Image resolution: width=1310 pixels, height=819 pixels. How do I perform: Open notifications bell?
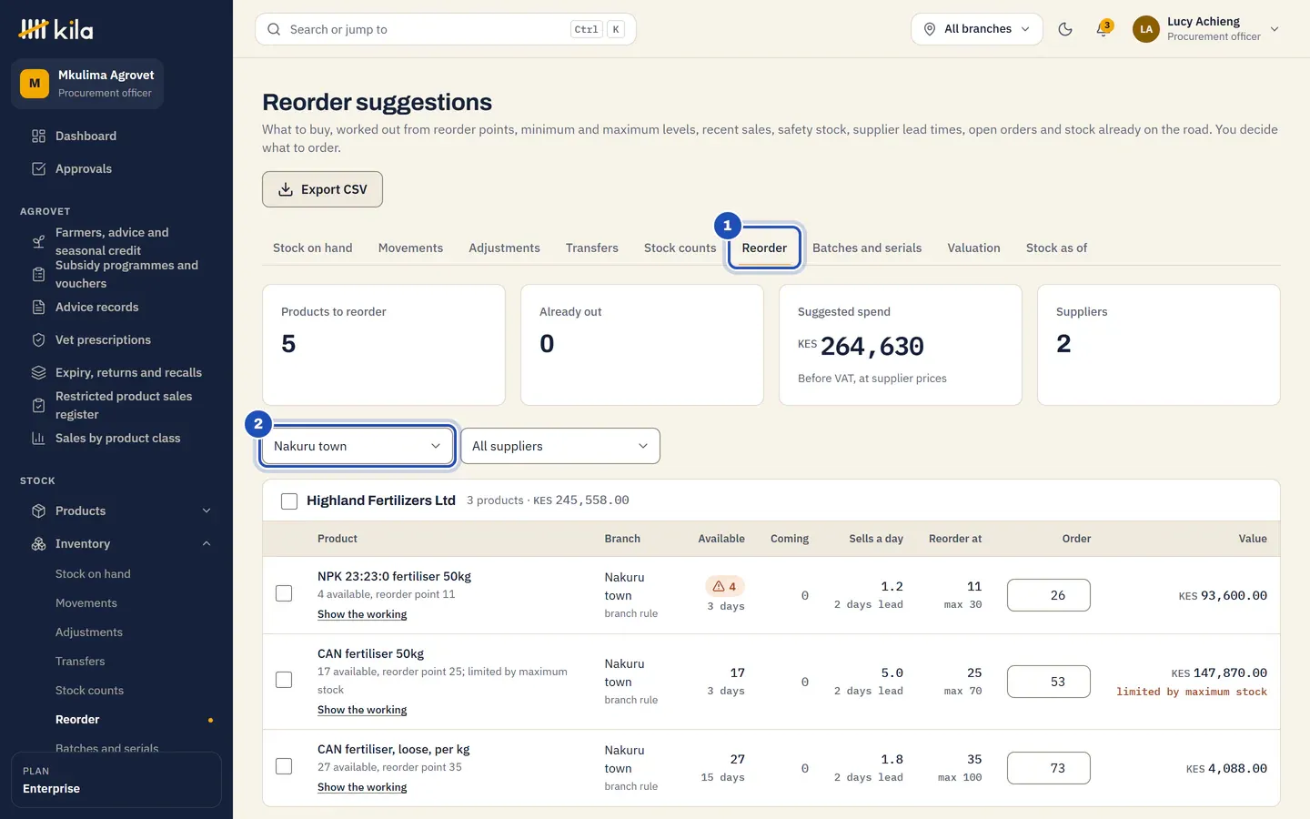(1103, 29)
